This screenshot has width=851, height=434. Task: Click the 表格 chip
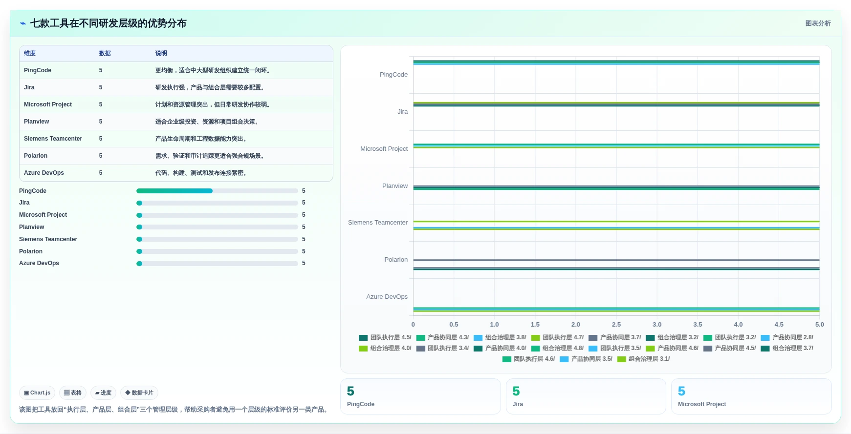click(x=73, y=393)
